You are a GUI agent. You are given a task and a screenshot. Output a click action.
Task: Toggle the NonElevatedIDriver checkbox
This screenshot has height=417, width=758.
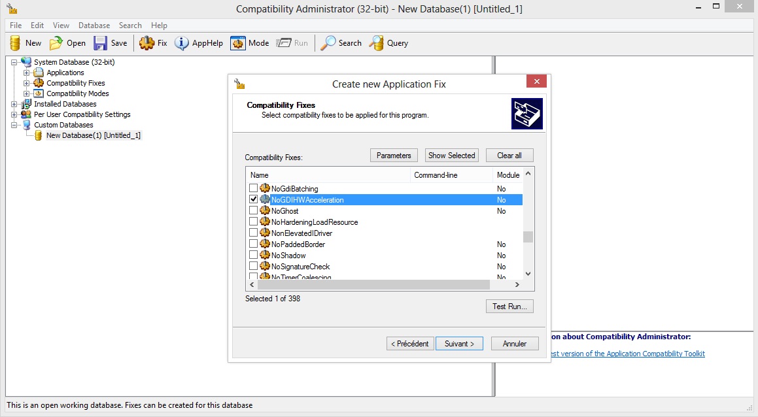[x=253, y=233]
